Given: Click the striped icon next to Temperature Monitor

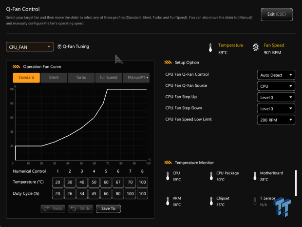Looking at the screenshot, I should [x=168, y=163].
